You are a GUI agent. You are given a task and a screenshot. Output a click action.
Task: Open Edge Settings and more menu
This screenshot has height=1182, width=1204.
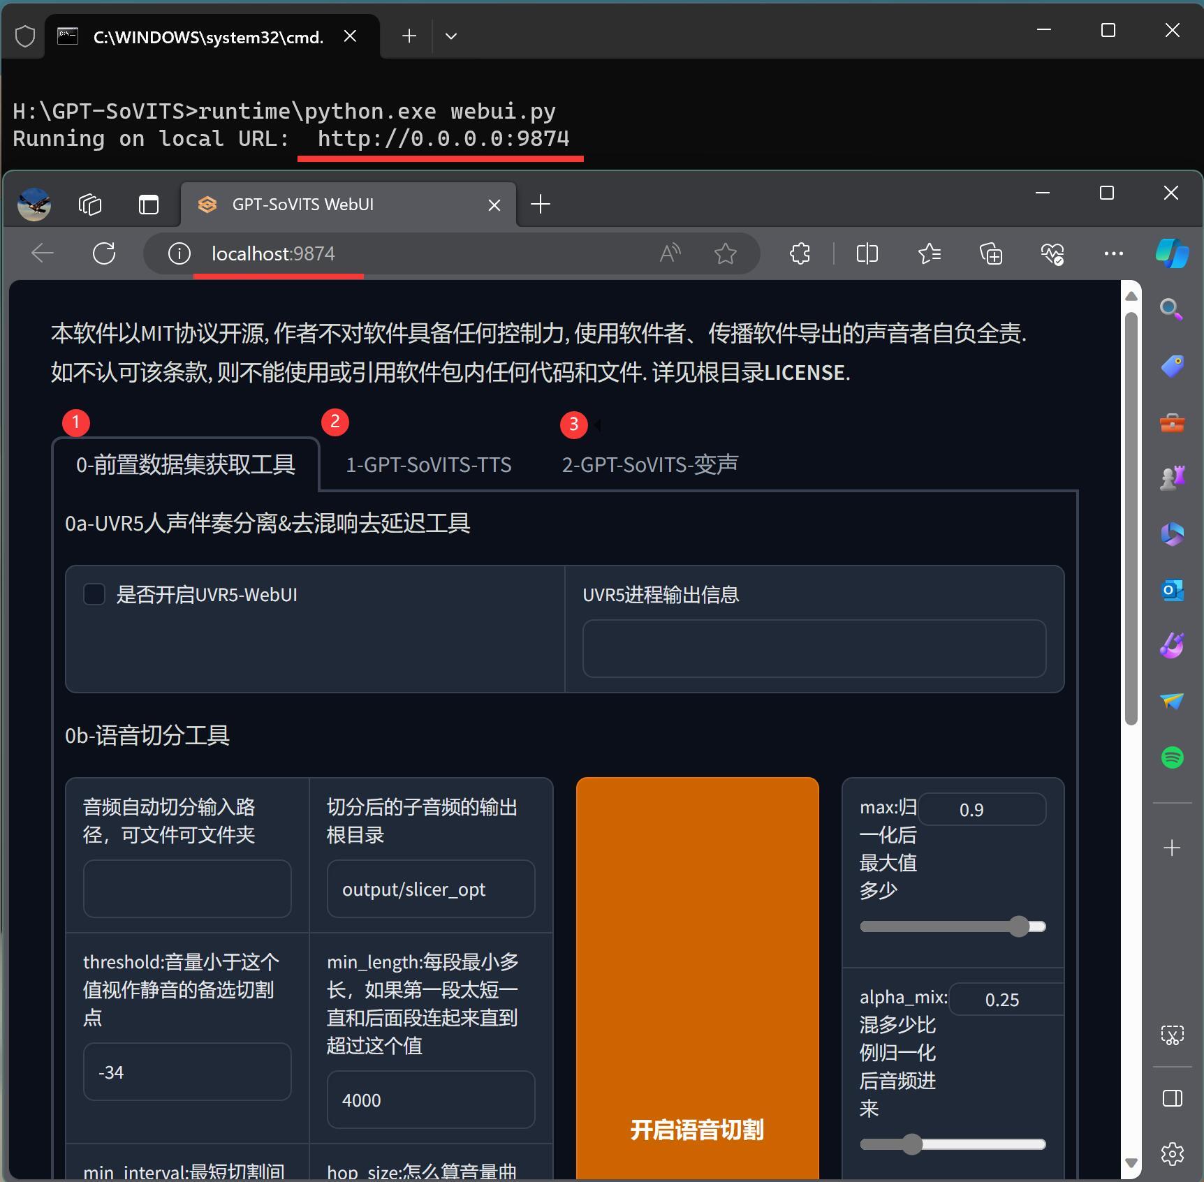tap(1114, 253)
